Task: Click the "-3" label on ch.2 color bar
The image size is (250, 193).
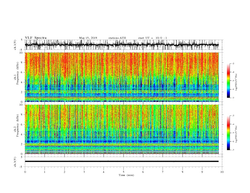Action: tap(233, 116)
